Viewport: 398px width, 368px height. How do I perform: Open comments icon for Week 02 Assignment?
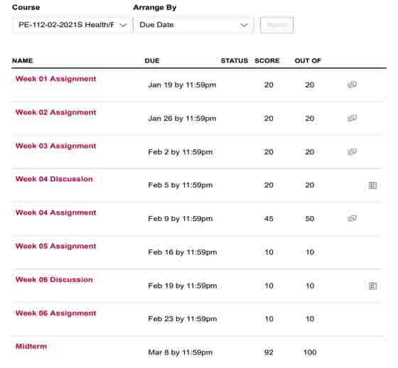point(352,118)
